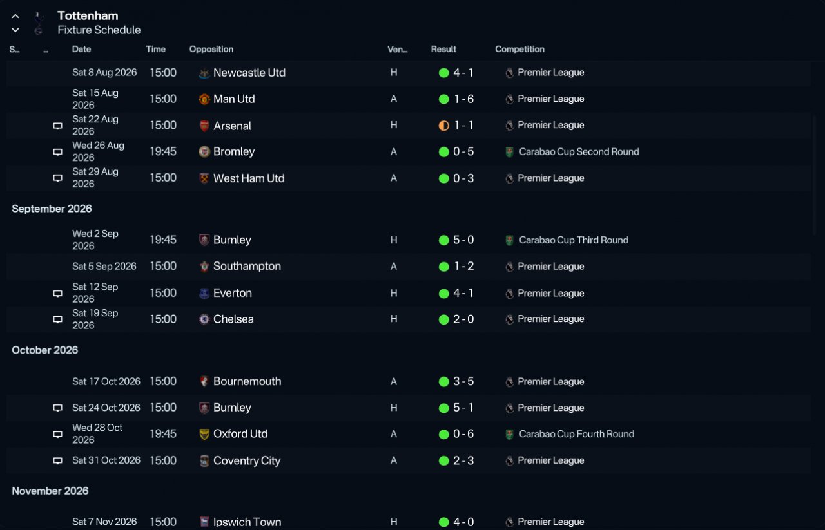Viewport: 825px width, 530px height.
Task: Sort by the Competition column header
Action: click(x=519, y=49)
